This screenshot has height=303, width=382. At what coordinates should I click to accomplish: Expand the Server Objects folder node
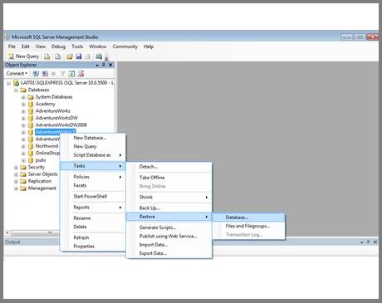tap(16, 174)
